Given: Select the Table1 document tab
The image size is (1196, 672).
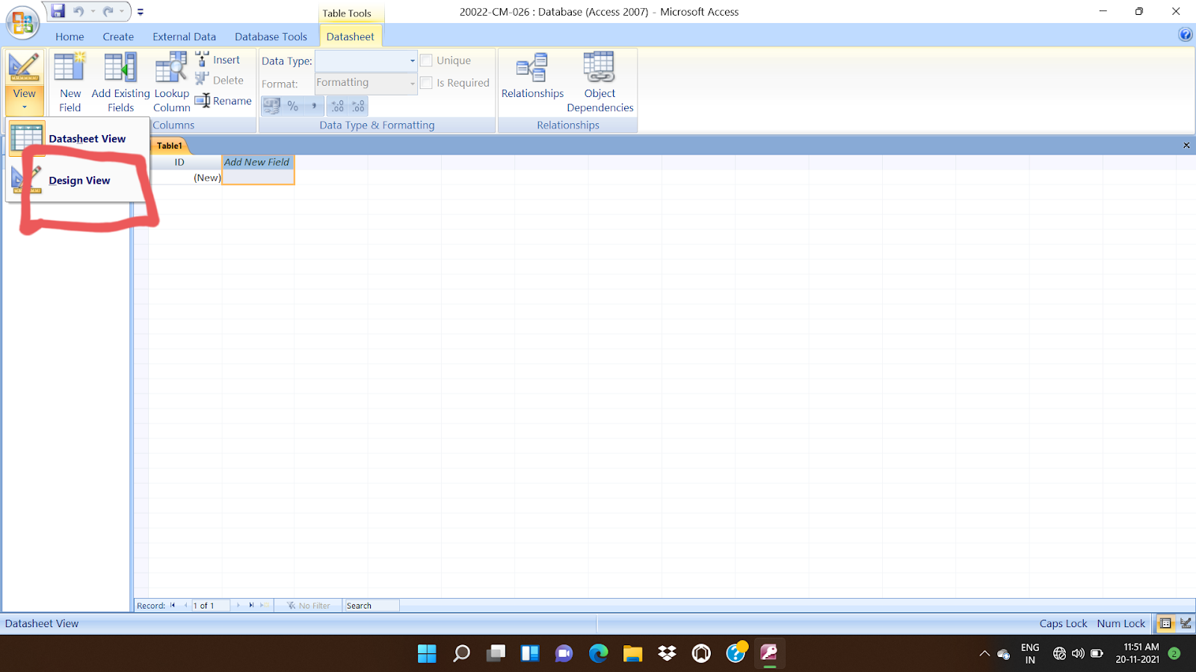Looking at the screenshot, I should click(170, 146).
